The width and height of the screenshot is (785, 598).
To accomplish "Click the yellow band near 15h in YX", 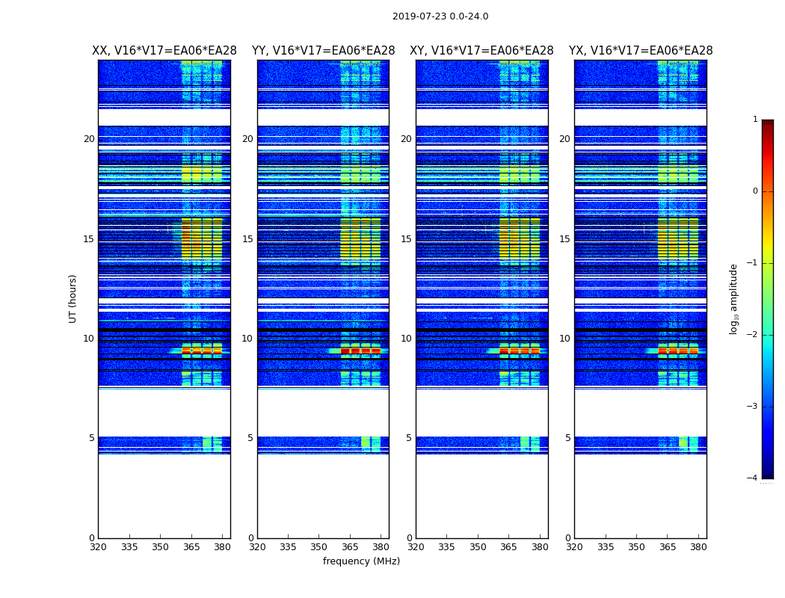I will (x=678, y=238).
